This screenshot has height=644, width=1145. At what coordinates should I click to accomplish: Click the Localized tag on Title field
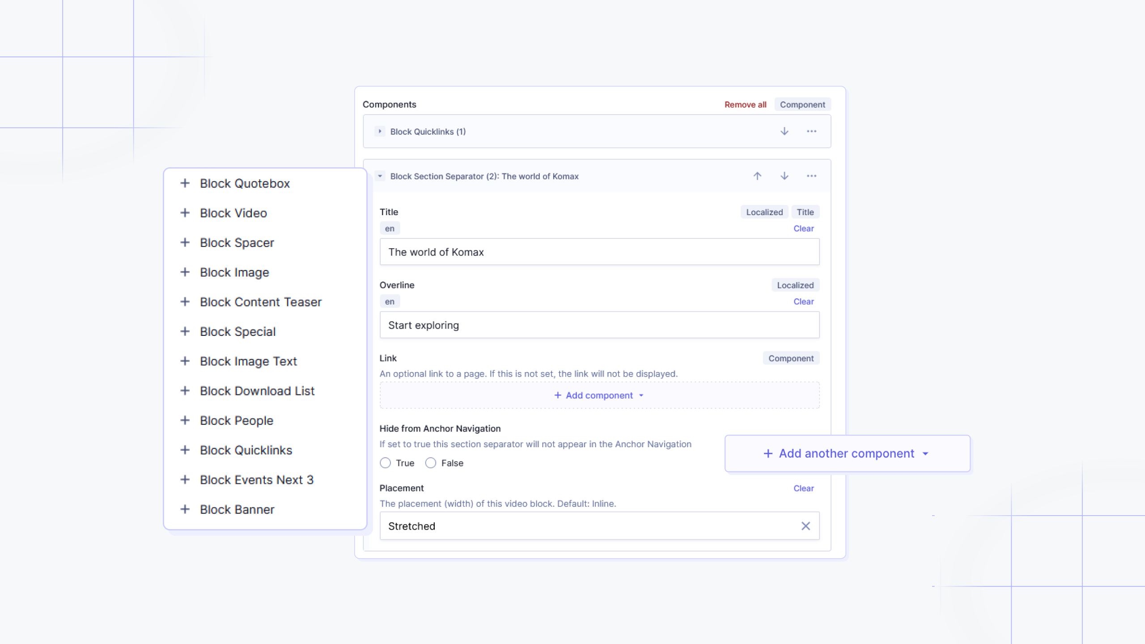click(764, 212)
